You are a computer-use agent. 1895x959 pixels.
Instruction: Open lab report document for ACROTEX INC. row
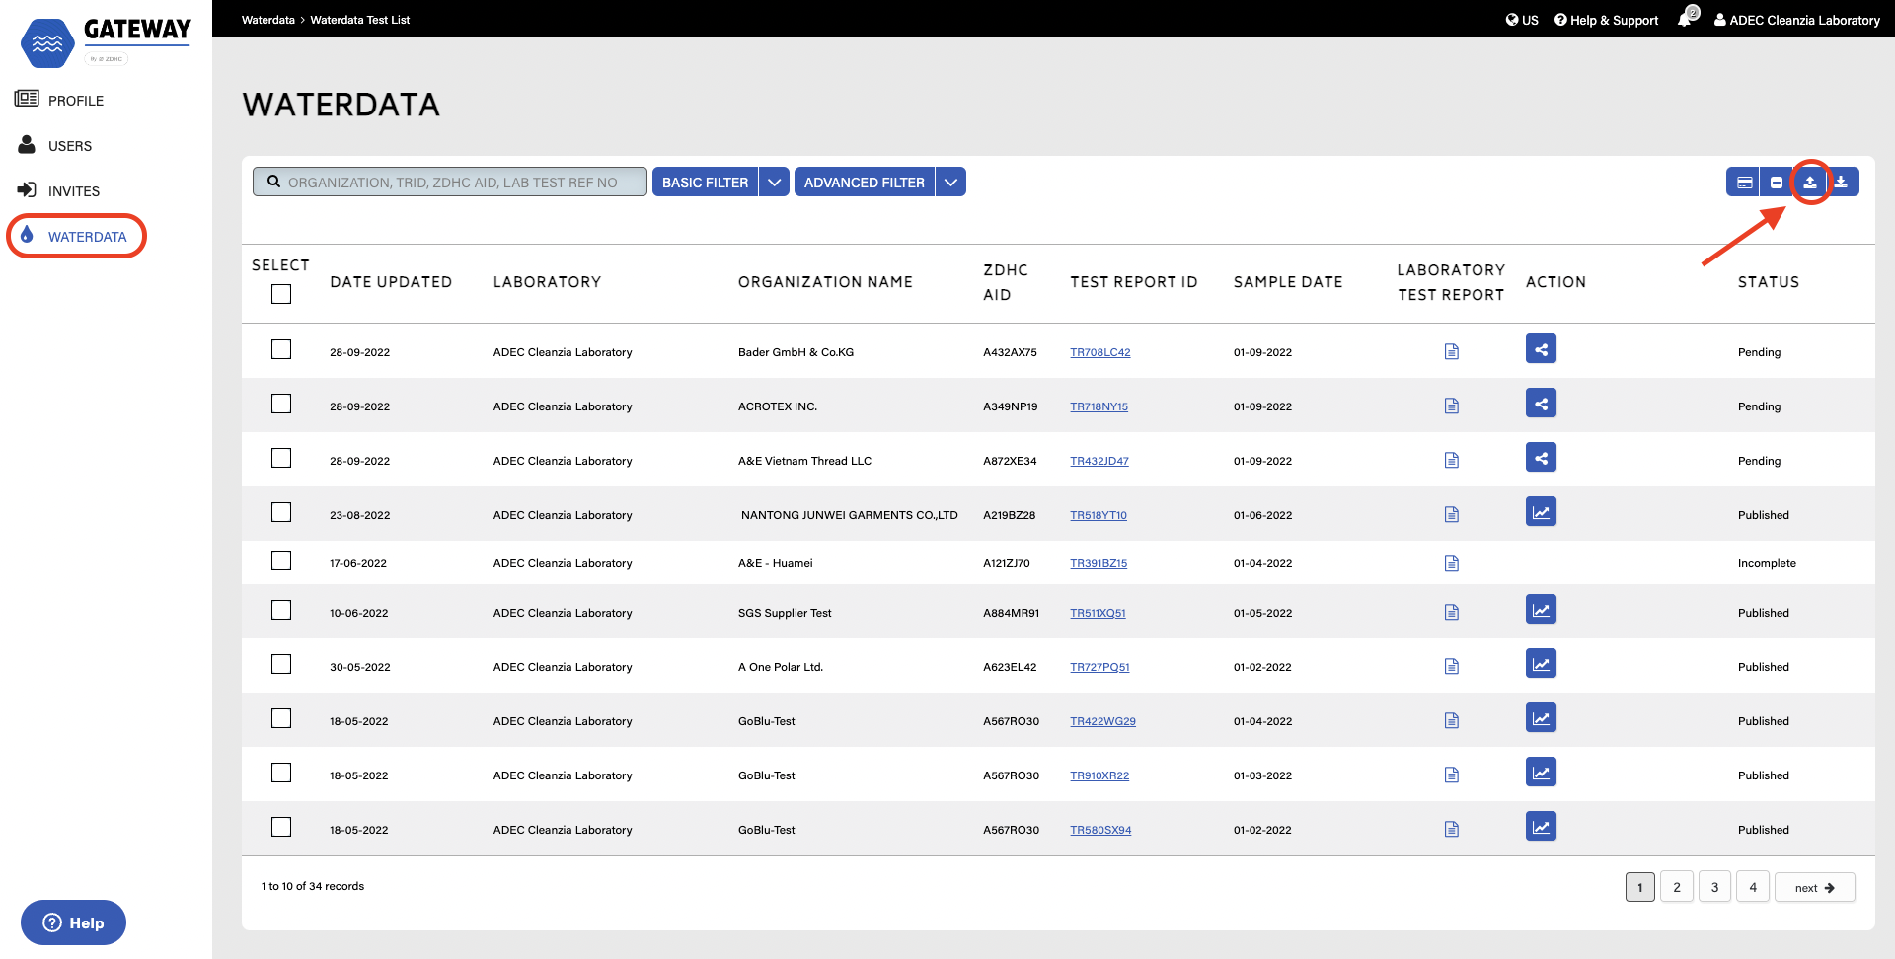point(1452,406)
